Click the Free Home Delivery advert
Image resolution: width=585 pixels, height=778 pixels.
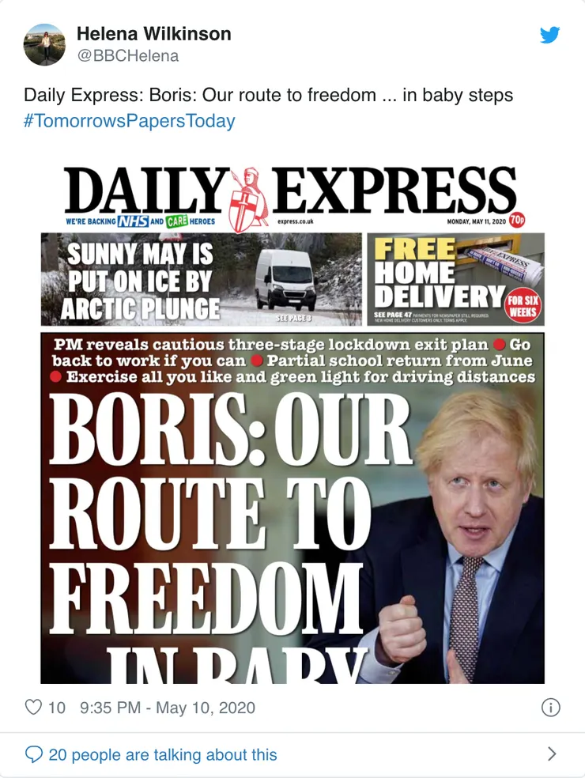click(455, 280)
